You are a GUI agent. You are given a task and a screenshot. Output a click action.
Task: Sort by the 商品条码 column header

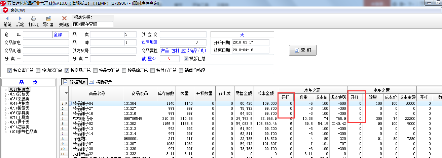click(x=140, y=93)
